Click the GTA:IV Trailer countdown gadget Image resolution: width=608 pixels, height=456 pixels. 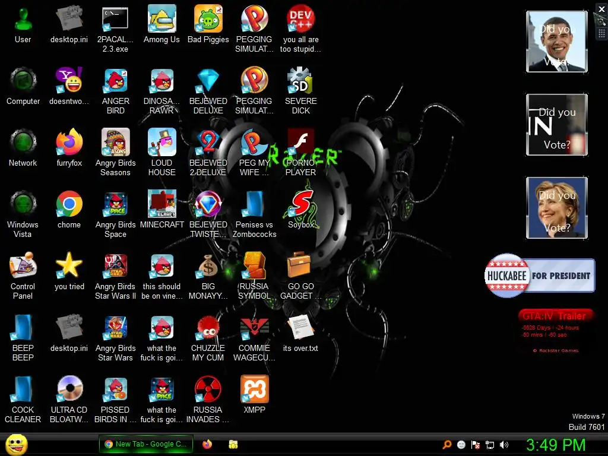[x=556, y=331]
